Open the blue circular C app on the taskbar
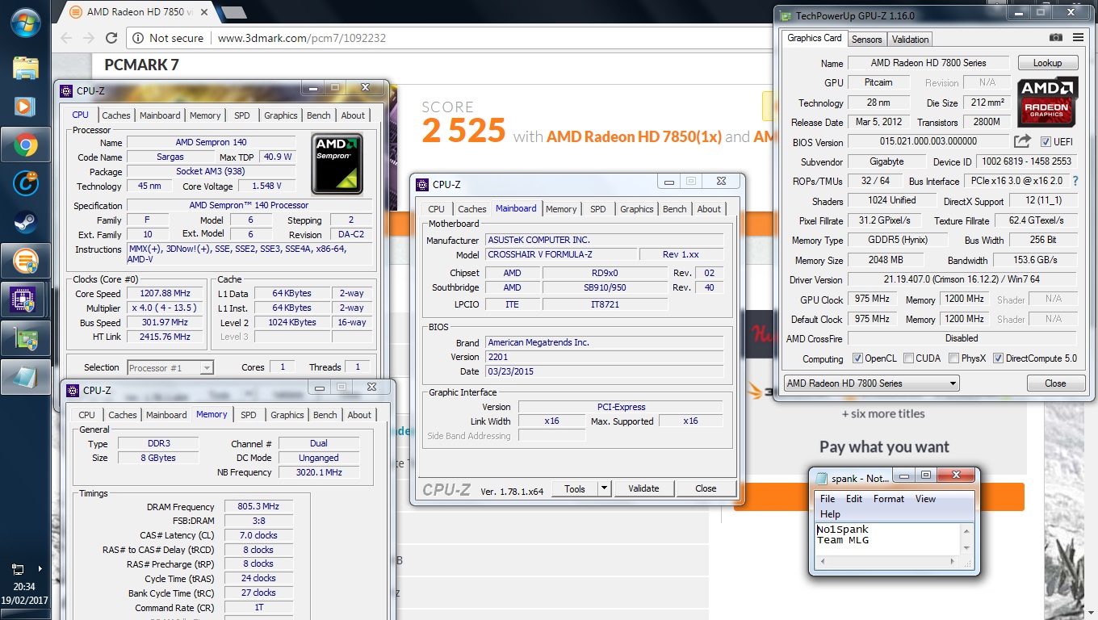 pos(26,183)
